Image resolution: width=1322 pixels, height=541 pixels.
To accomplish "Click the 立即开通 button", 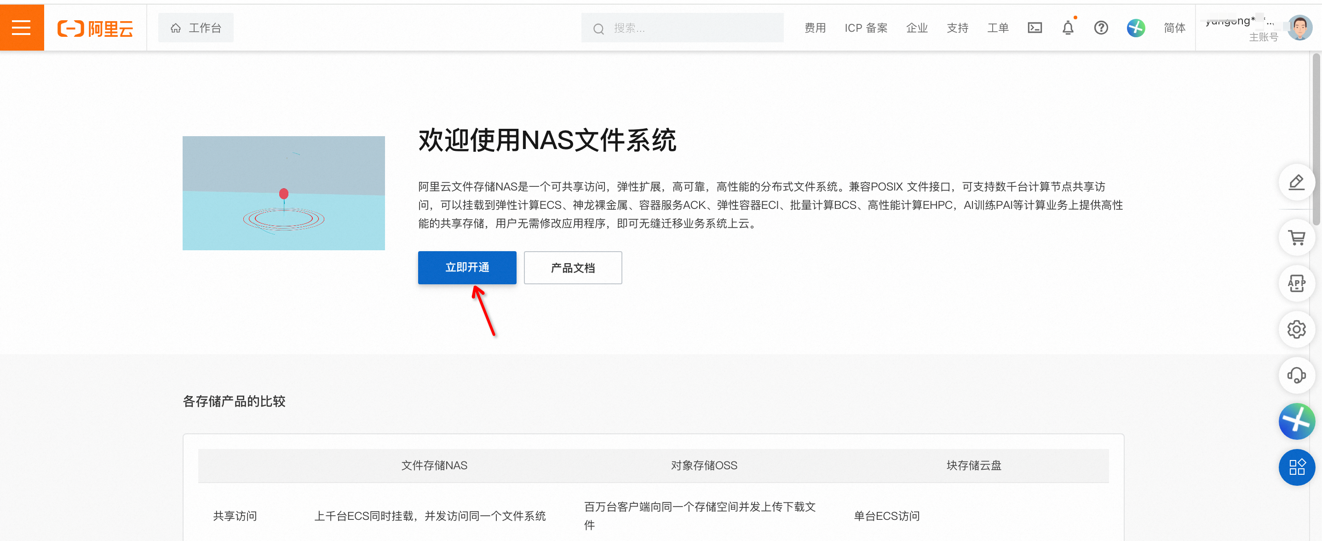I will point(467,267).
